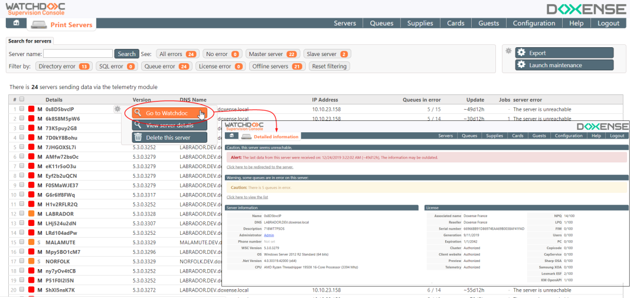Click the magnifier icon on Go to Watchdoc

click(x=138, y=113)
